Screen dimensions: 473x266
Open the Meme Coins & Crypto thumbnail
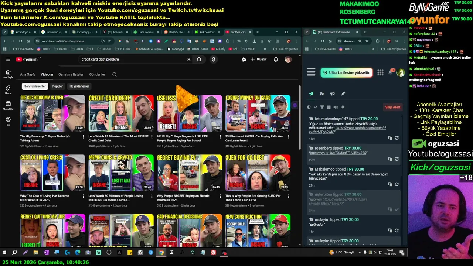[121, 173]
